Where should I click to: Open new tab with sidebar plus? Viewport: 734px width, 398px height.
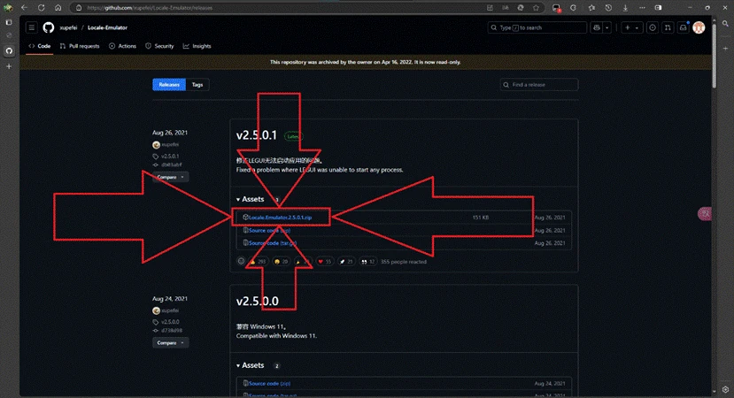pyautogui.click(x=9, y=66)
